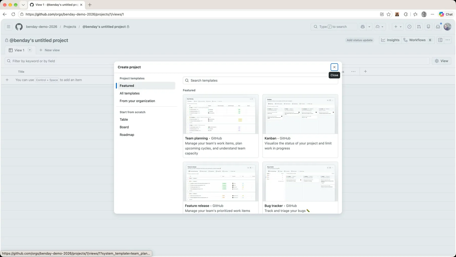
Task: Open the repositories icon in header
Action: (x=428, y=27)
